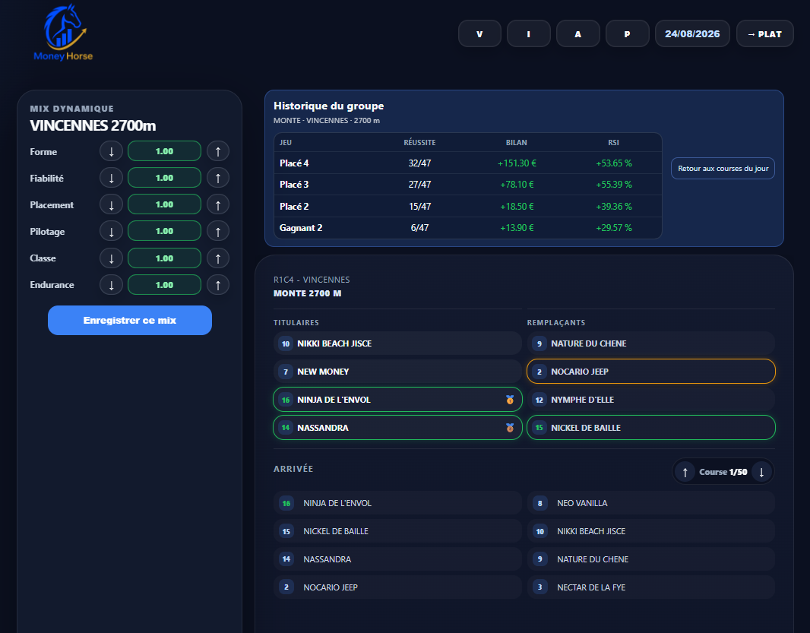Click the medal icon on NASSANDRA
810x633 pixels.
pos(510,427)
